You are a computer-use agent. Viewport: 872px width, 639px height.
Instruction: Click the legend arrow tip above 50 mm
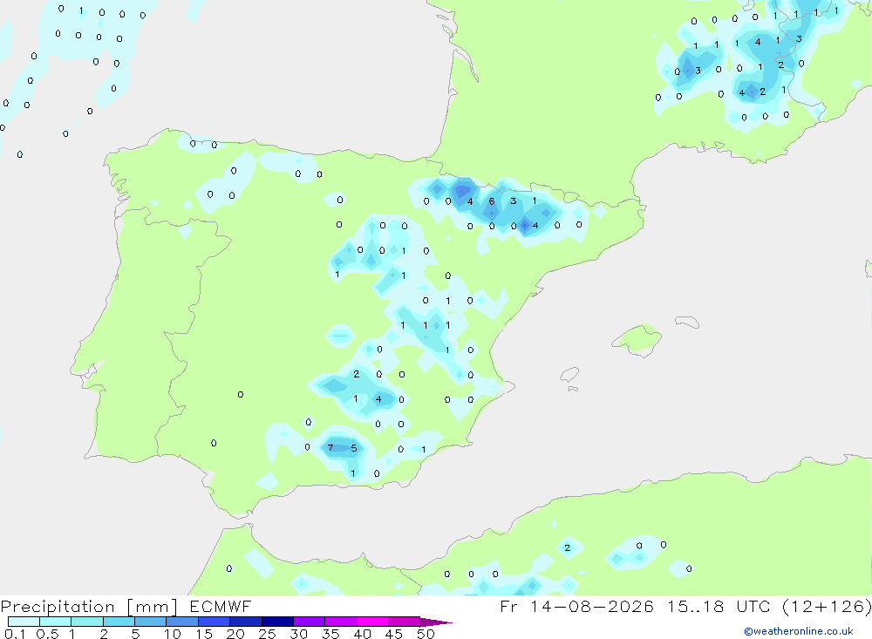tap(435, 622)
